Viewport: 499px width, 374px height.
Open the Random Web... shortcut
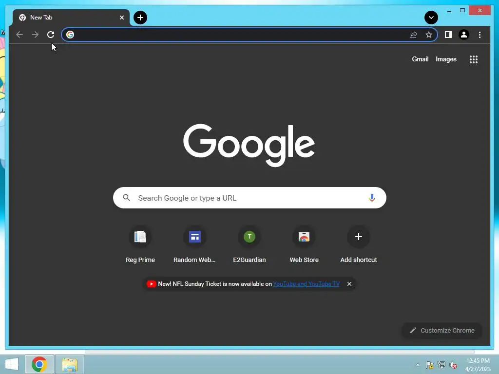pos(194,244)
